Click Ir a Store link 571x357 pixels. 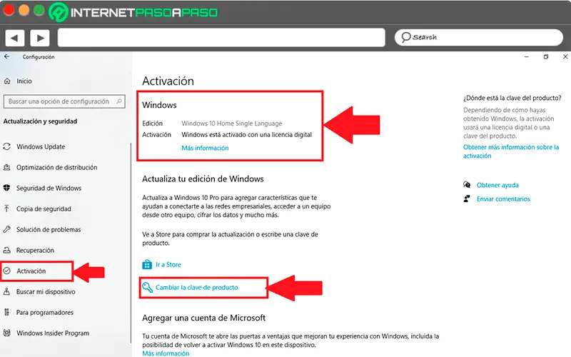(x=168, y=264)
